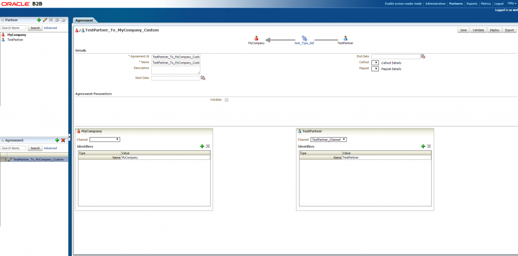Select MyCompany in the partner list
Image resolution: width=518 pixels, height=256 pixels.
tap(17, 35)
